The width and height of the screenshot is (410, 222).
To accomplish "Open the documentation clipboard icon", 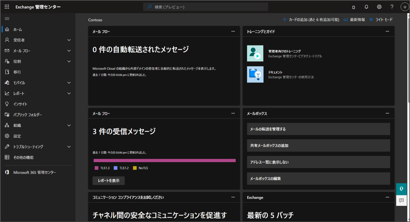I will [x=255, y=74].
